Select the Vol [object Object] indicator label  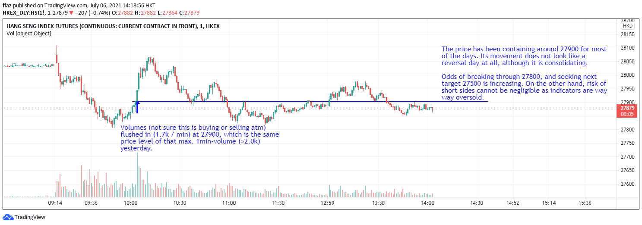pos(28,33)
